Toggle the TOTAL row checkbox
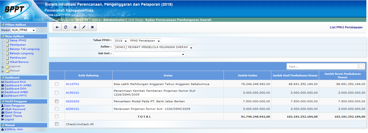Screen dimensions: 368x133 pos(57,117)
